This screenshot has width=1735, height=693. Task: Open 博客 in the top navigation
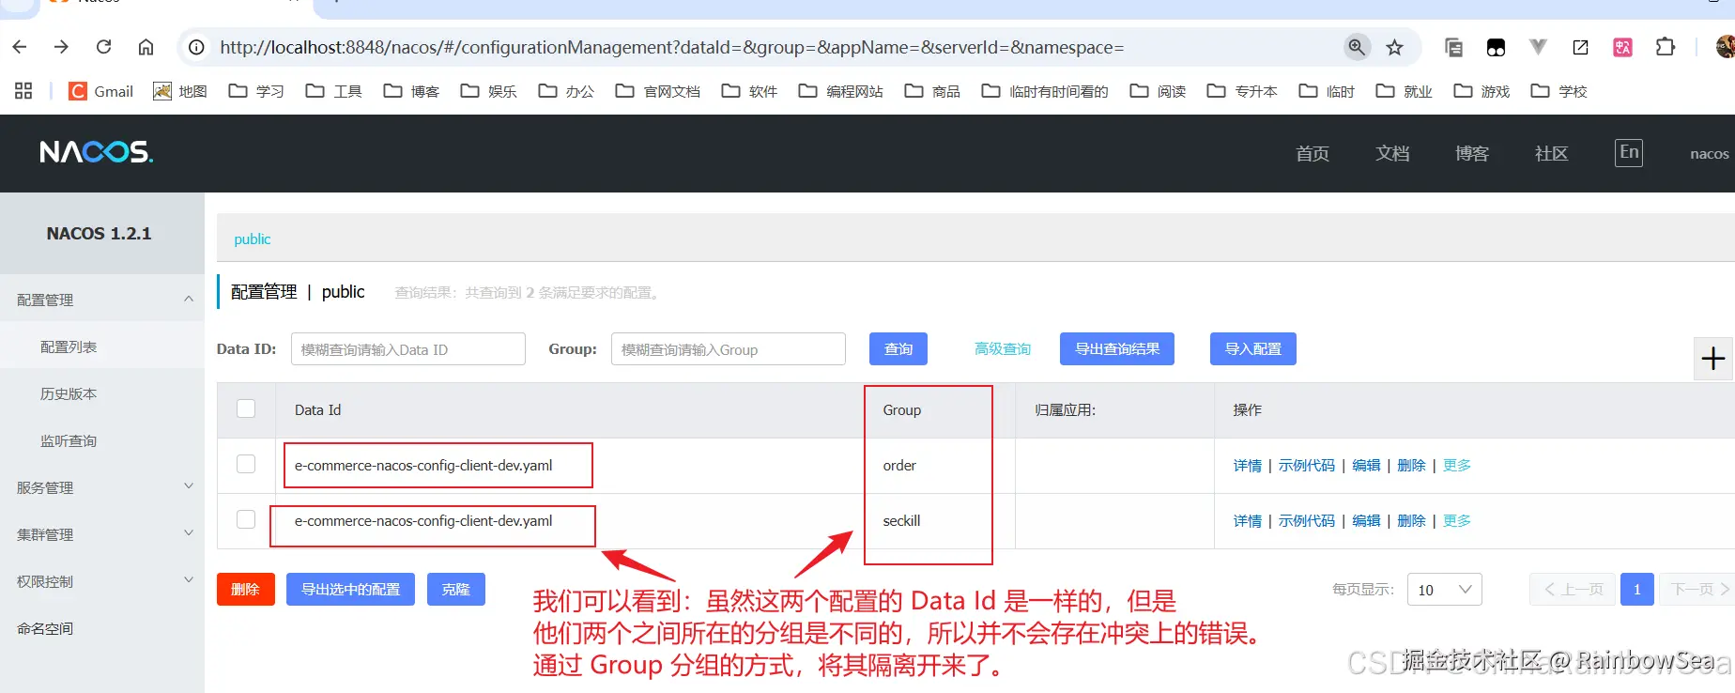click(x=1472, y=153)
